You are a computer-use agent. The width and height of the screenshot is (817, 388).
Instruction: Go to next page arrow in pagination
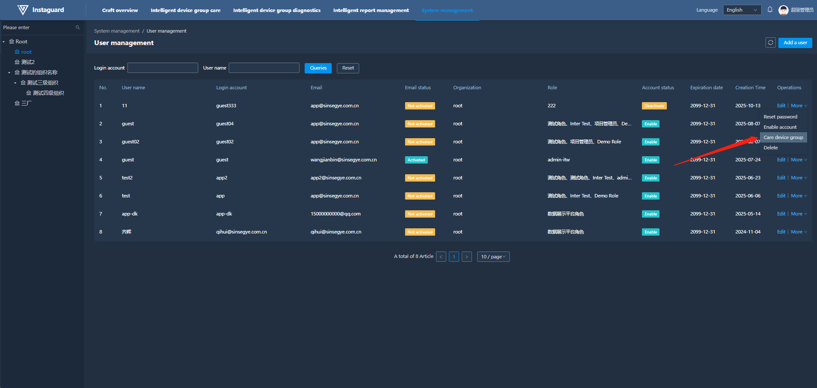(466, 257)
